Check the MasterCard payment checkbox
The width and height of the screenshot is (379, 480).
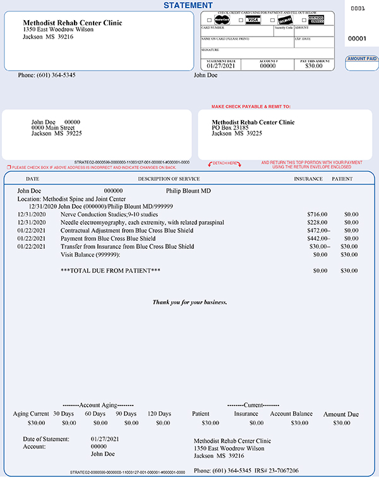210,20
